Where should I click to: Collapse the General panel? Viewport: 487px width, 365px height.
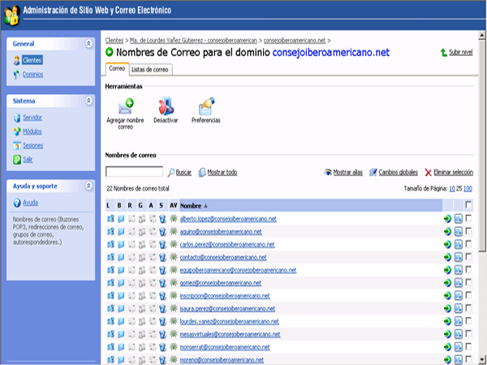88,44
